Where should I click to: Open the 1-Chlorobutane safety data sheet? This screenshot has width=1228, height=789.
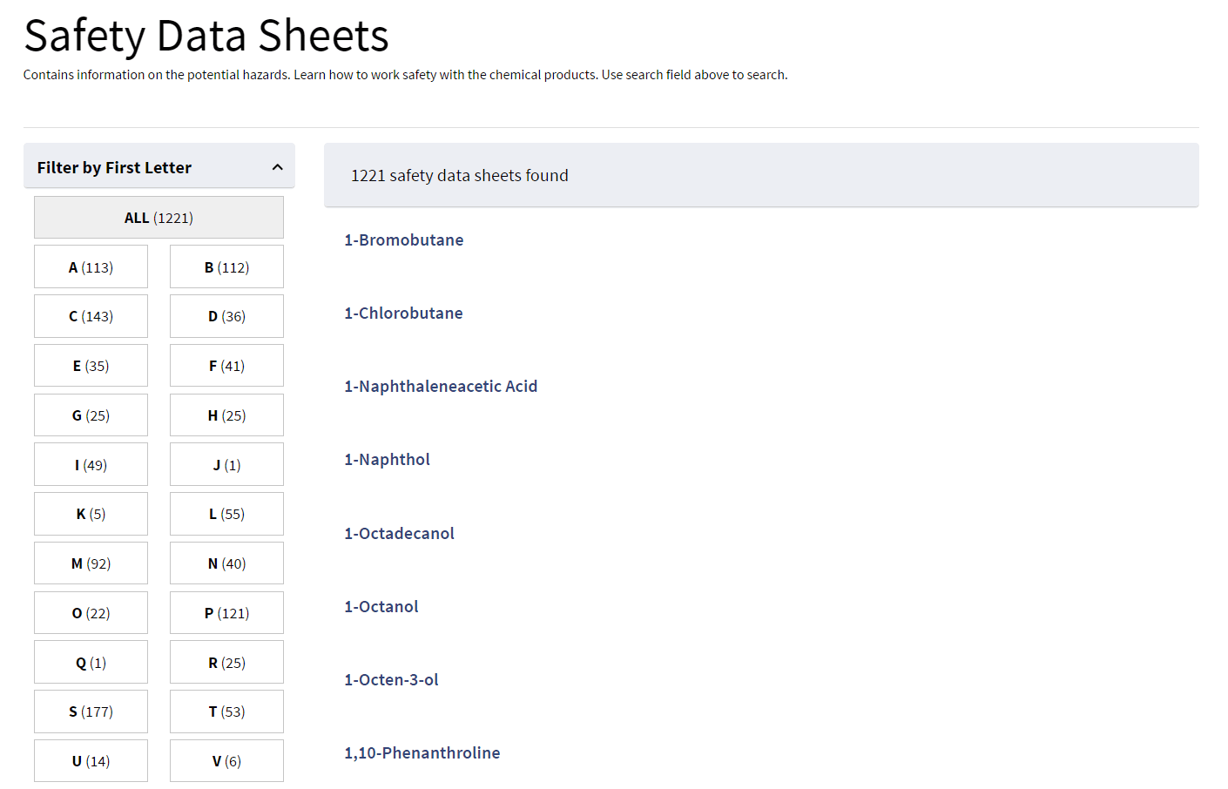click(403, 314)
